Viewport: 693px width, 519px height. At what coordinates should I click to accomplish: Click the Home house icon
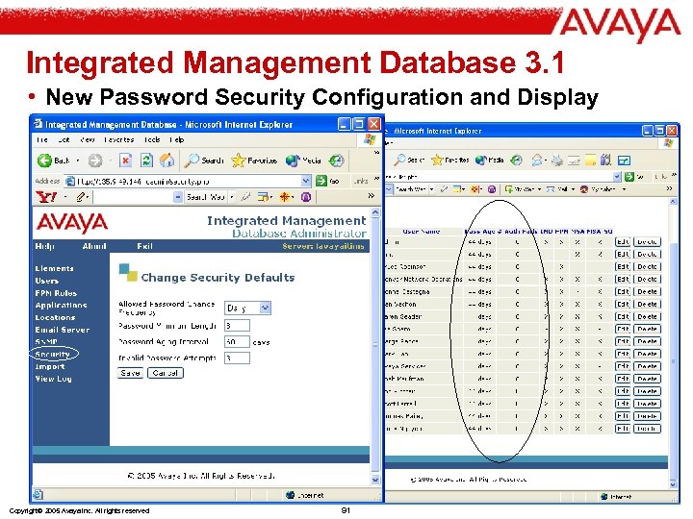point(167,161)
